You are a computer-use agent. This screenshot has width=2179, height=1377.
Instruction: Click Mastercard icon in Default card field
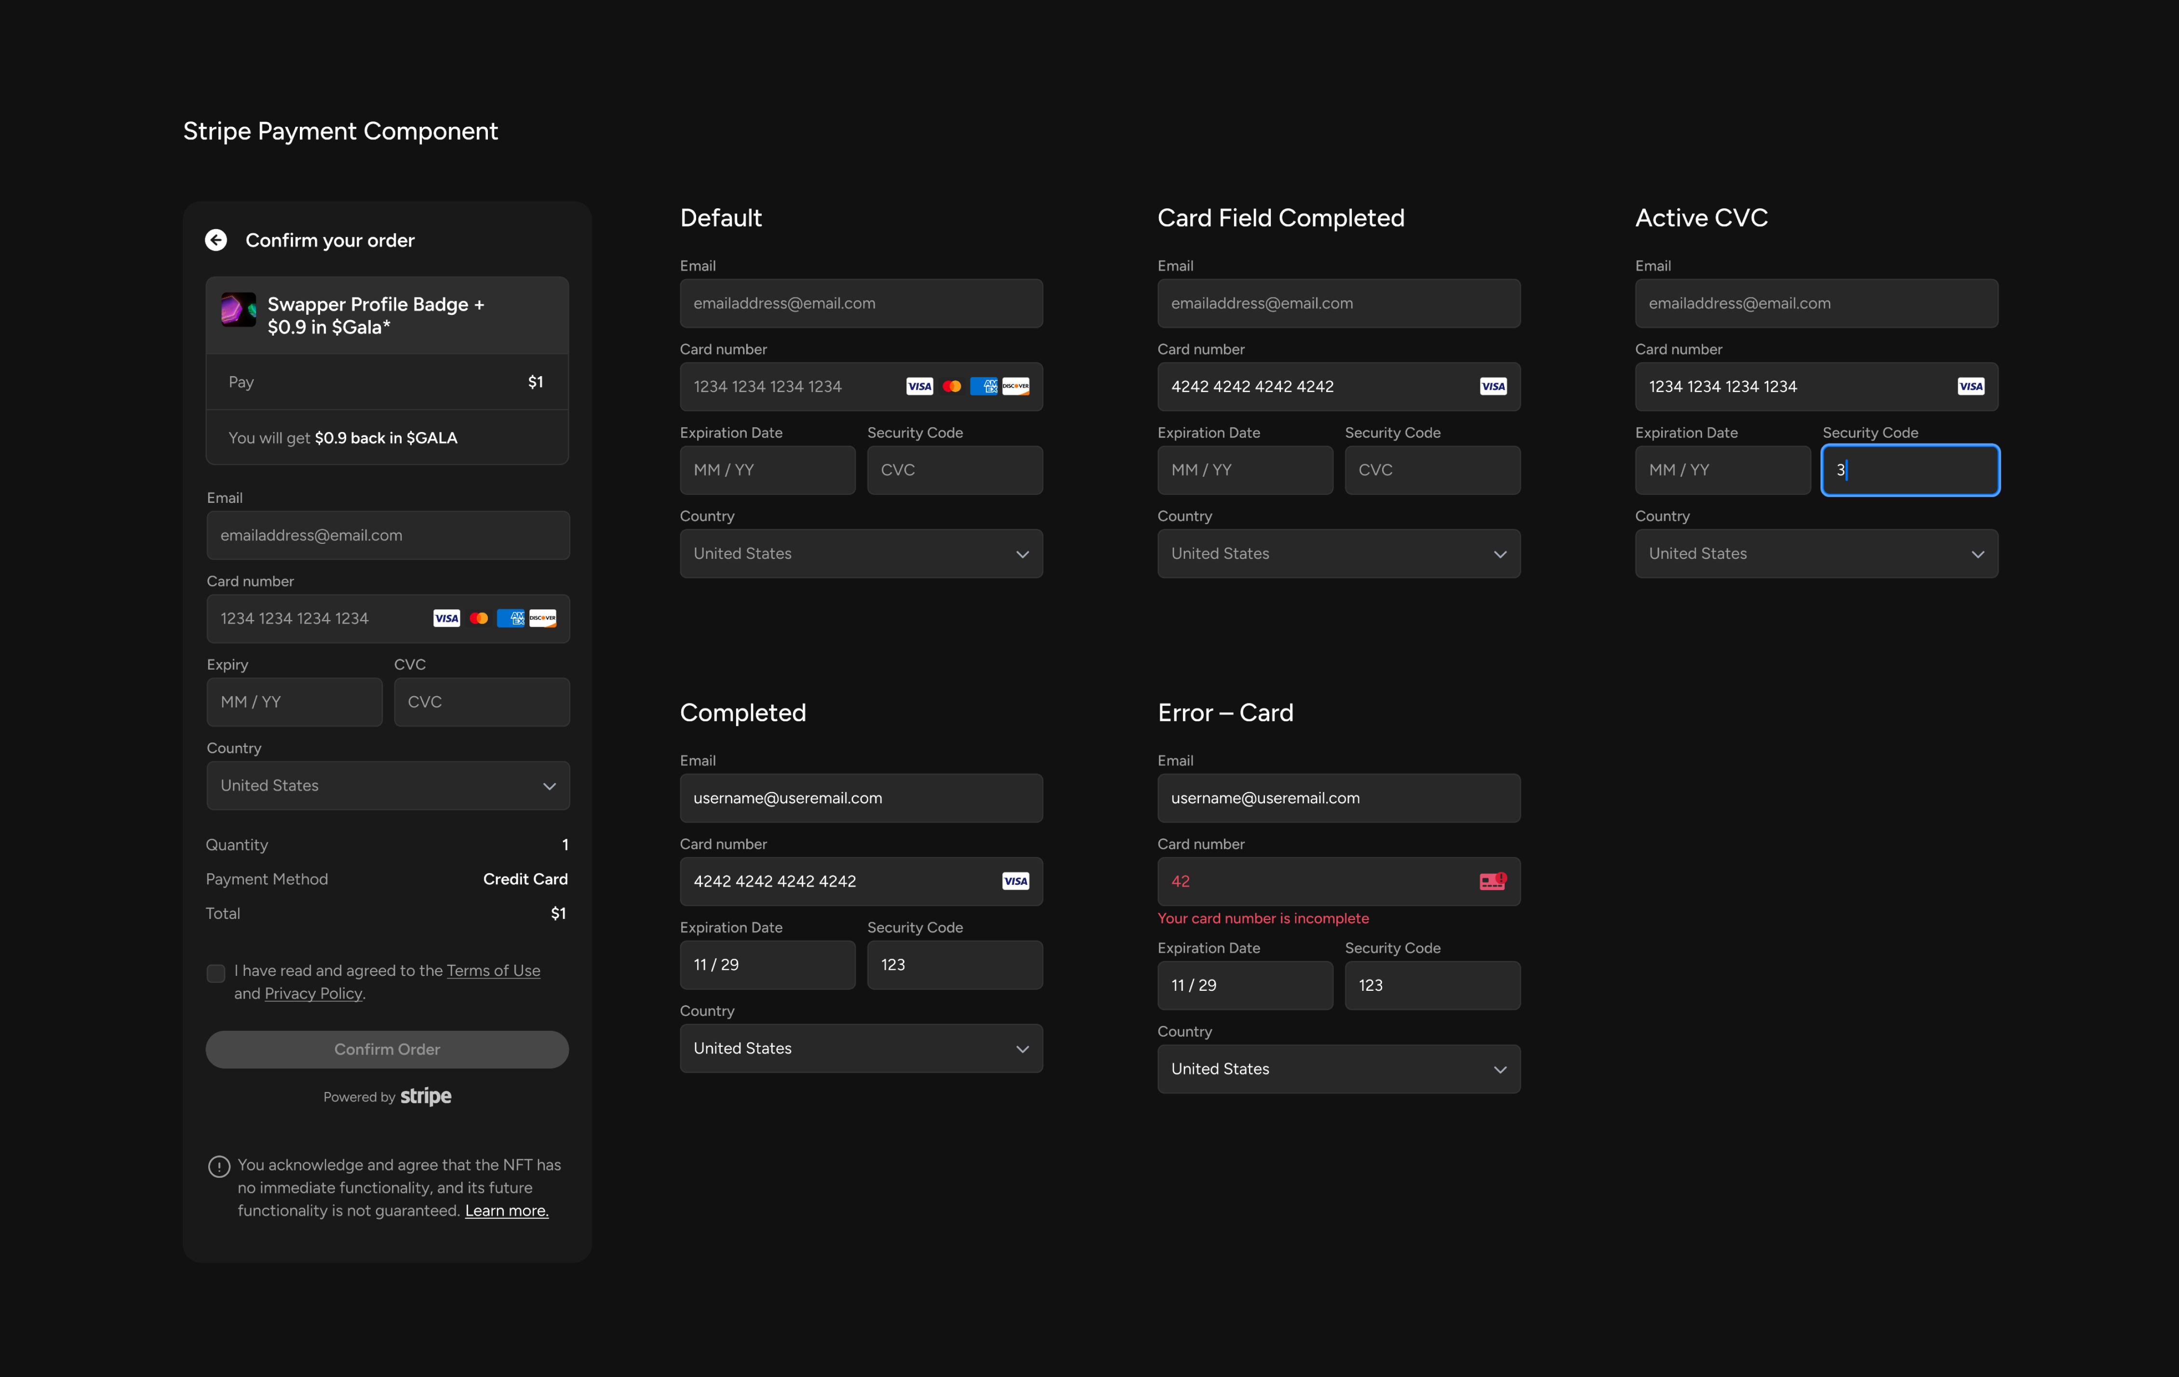pos(952,386)
